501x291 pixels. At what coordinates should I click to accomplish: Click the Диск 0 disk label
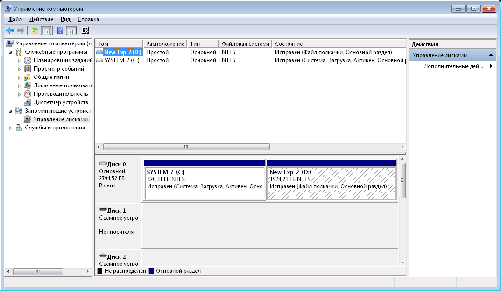coord(116,164)
